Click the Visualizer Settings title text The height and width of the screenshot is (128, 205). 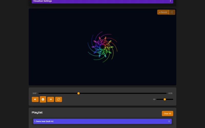point(43,1)
